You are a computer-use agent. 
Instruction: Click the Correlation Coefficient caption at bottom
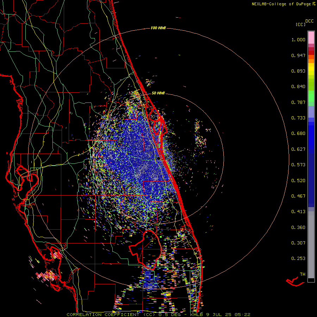pos(158,315)
